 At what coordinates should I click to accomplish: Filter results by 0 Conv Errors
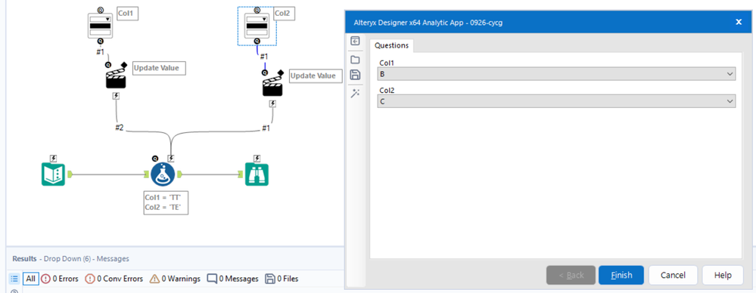point(114,279)
